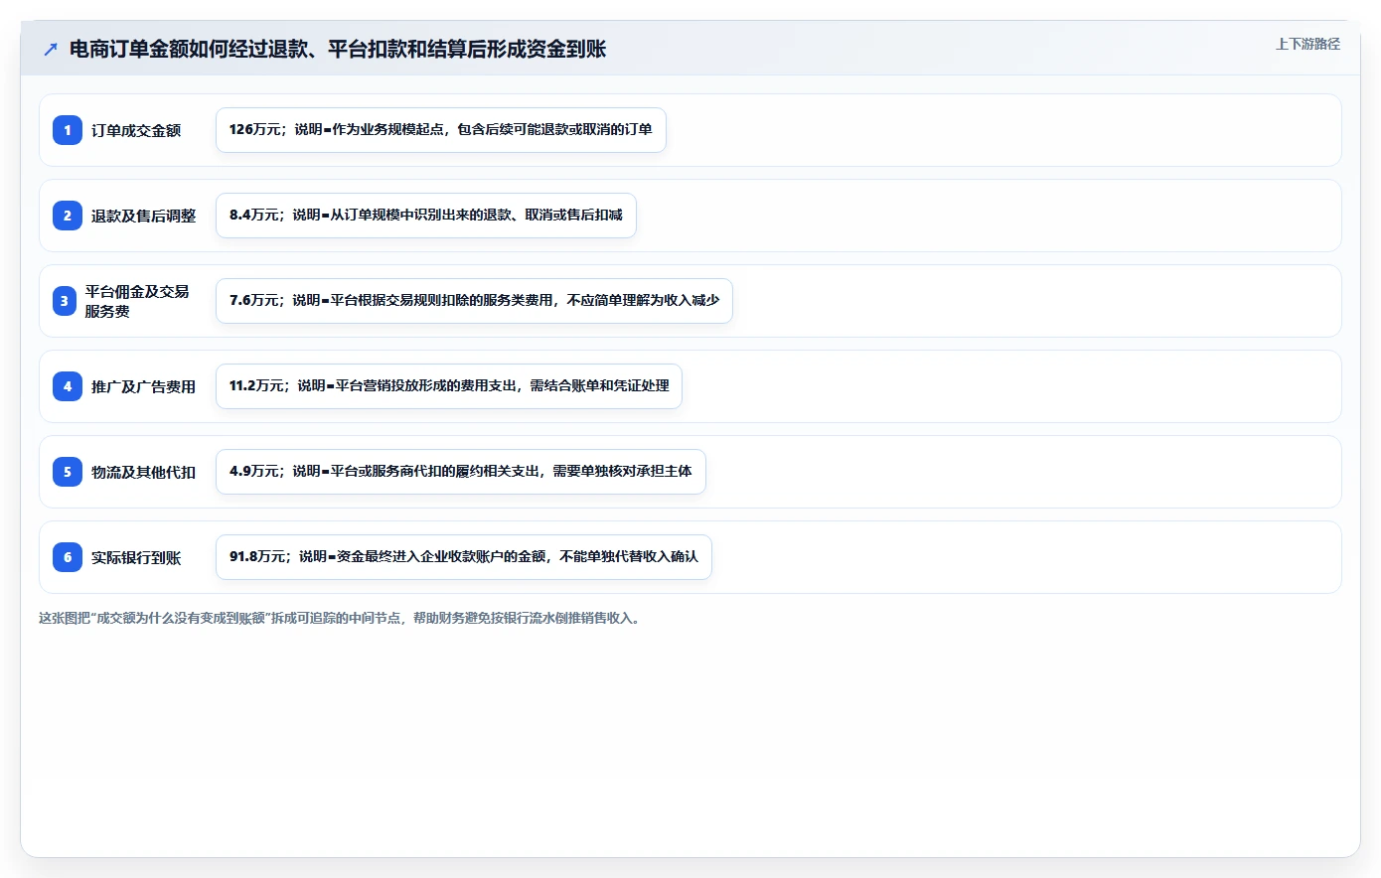Click the 上下游路径 label at top right
The height and width of the screenshot is (878, 1381).
1307,44
